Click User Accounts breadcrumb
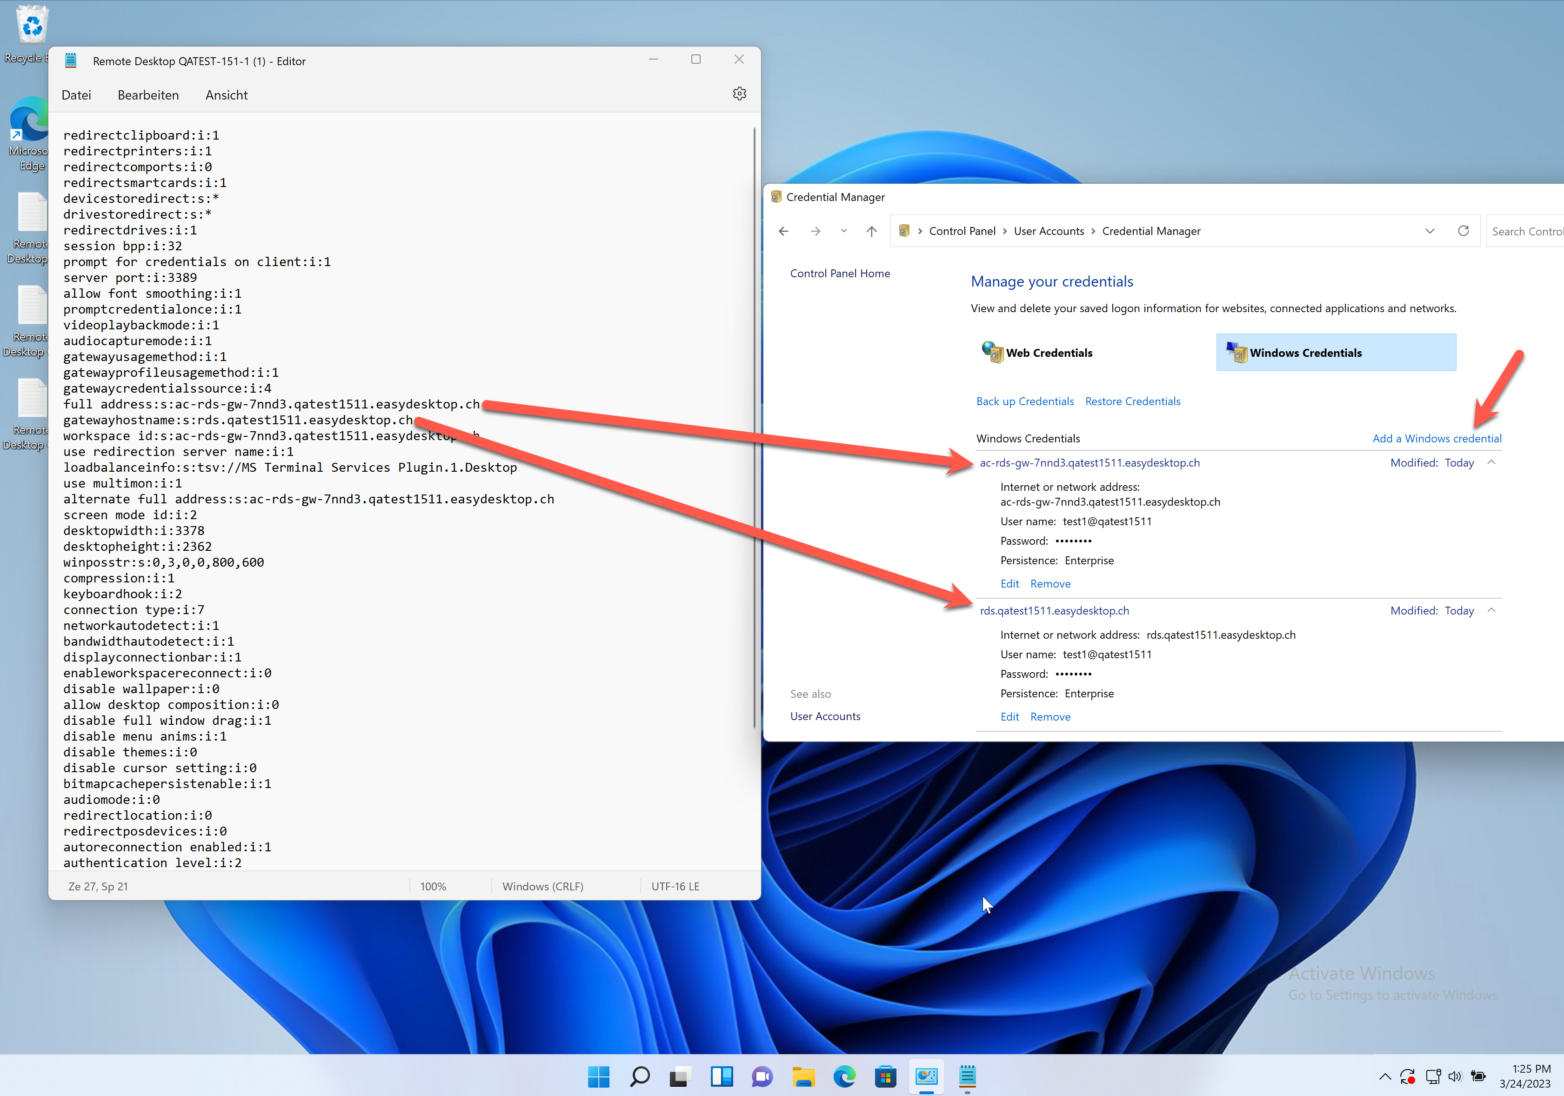1564x1096 pixels. (x=1049, y=231)
